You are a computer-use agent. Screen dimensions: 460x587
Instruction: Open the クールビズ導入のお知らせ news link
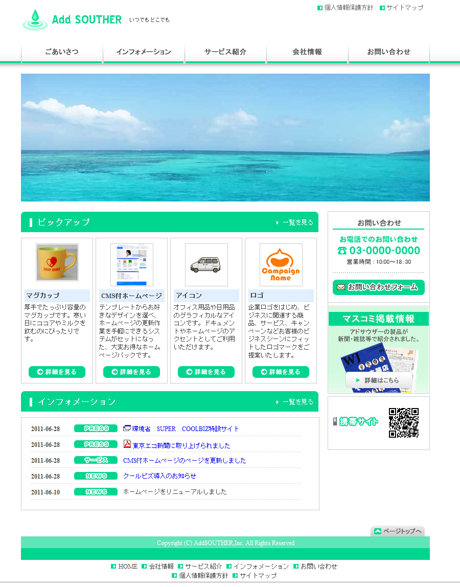(159, 476)
